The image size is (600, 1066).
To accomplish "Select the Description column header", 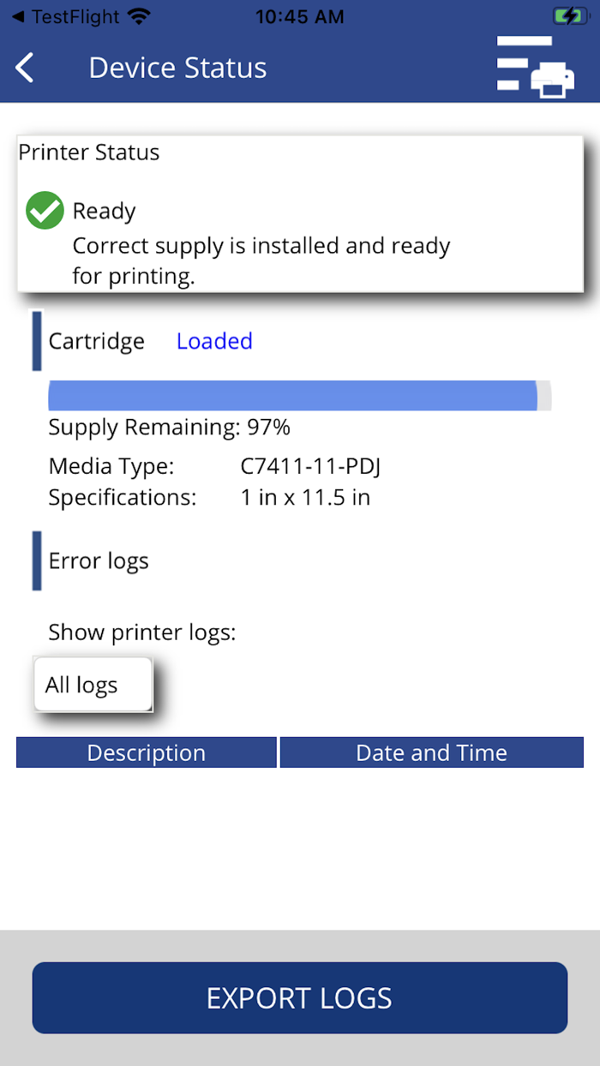I will 146,752.
